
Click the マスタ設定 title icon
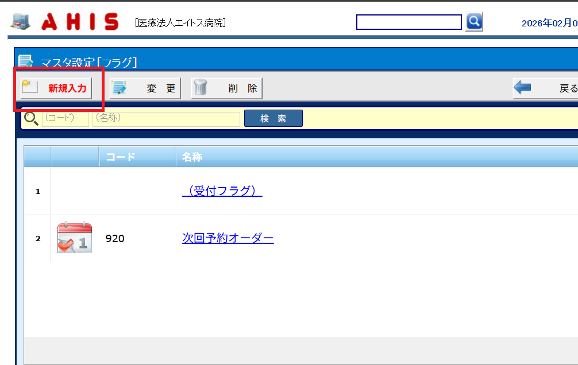[x=26, y=61]
